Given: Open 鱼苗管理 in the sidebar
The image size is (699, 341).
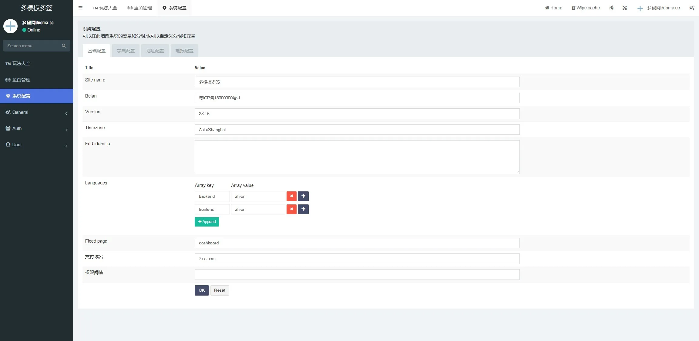Looking at the screenshot, I should (21, 80).
